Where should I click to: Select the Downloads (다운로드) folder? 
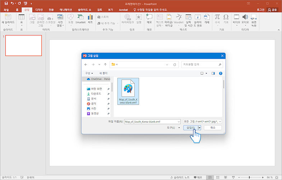96,94
